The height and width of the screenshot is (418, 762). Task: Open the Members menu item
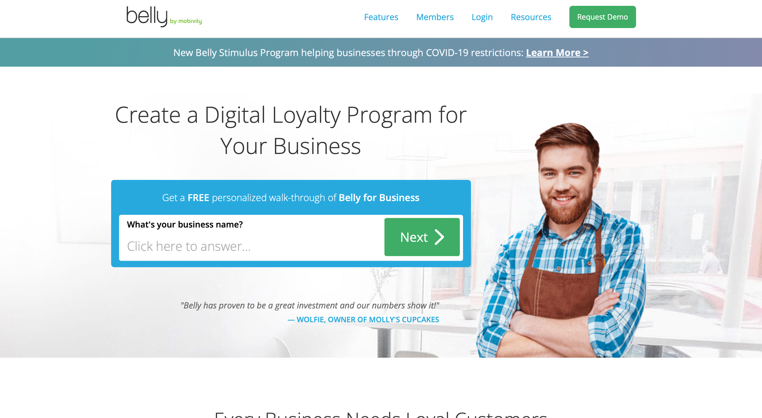click(x=435, y=17)
